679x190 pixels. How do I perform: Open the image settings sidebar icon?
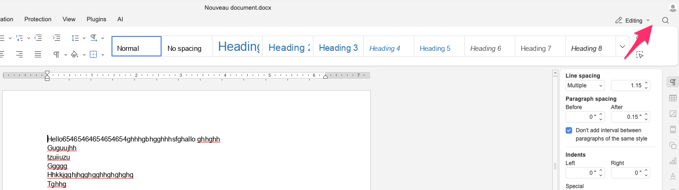click(673, 114)
